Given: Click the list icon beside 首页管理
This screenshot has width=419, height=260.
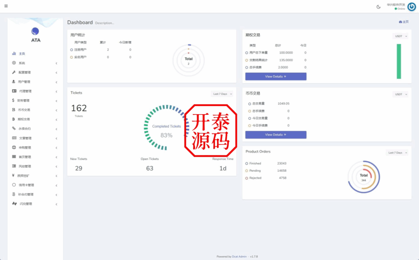Looking at the screenshot, I should pos(14,157).
